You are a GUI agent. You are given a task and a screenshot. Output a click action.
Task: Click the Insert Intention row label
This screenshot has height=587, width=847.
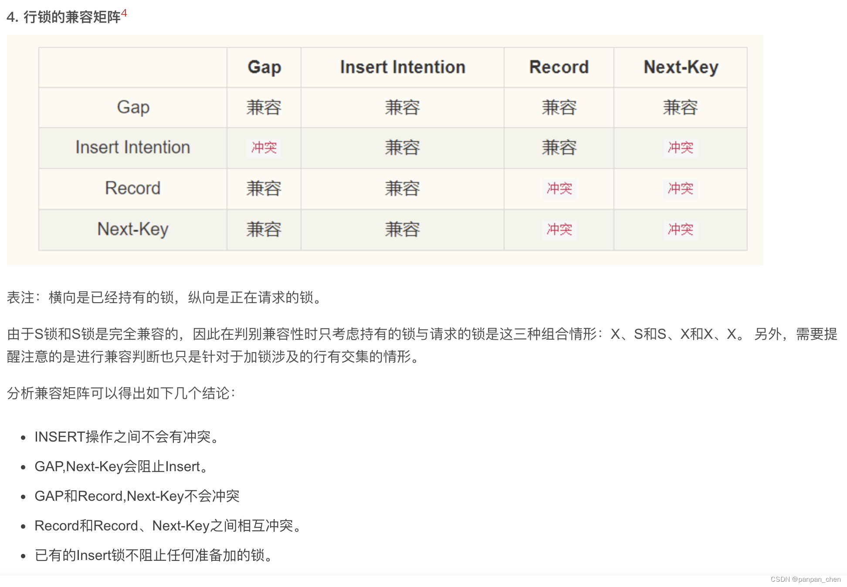tap(133, 148)
